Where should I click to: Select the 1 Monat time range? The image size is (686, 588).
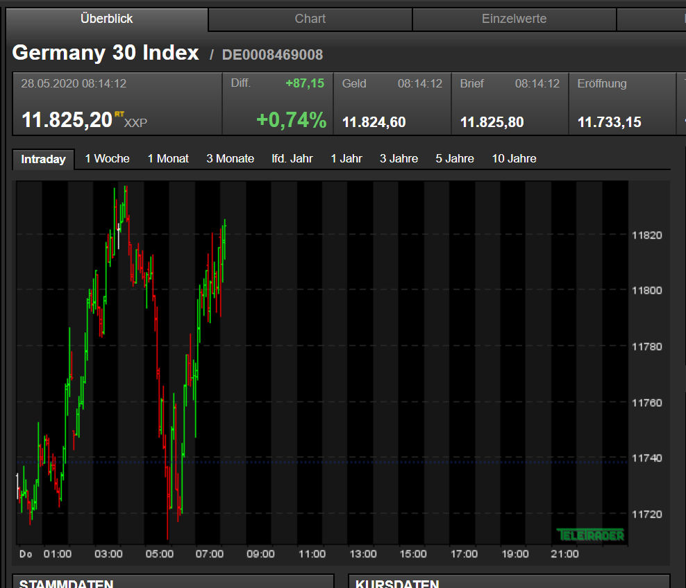point(168,158)
